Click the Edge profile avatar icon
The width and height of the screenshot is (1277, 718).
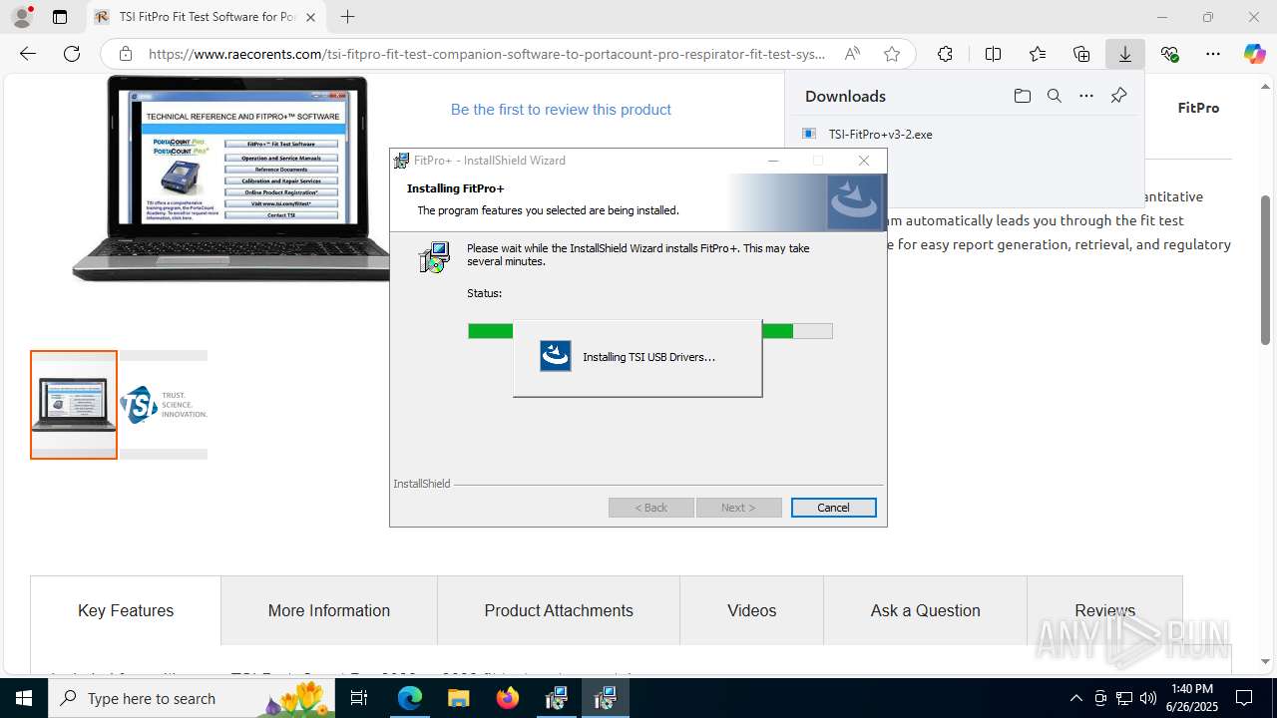(x=21, y=17)
